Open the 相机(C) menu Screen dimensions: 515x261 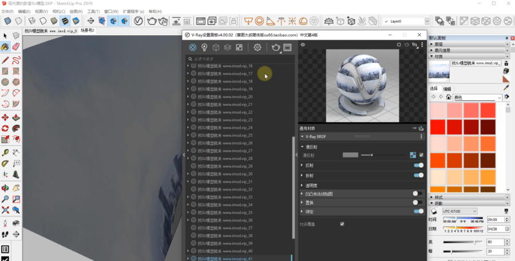(x=59, y=11)
